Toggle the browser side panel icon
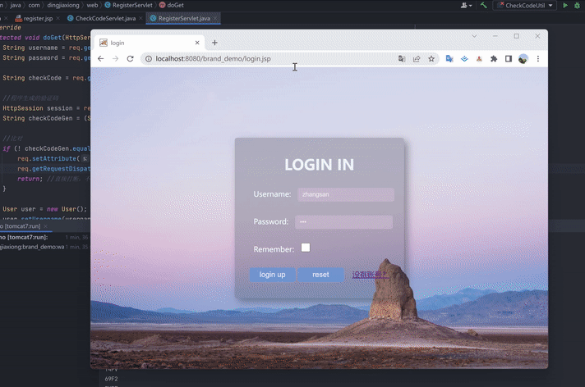 tap(509, 59)
